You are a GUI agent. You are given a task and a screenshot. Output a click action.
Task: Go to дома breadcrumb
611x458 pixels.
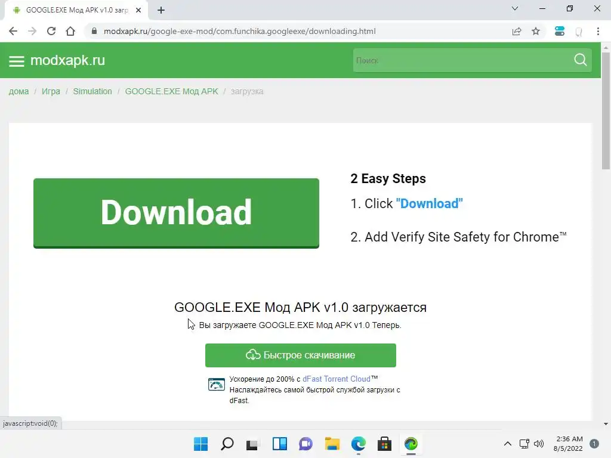coord(18,91)
